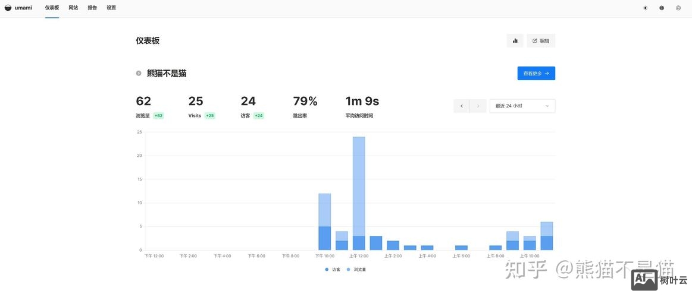Go to previous time period arrow
692x297 pixels.
pos(461,106)
